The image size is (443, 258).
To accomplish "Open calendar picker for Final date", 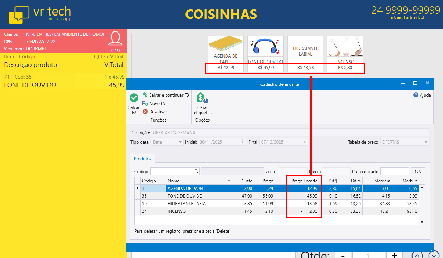I will pos(305,142).
